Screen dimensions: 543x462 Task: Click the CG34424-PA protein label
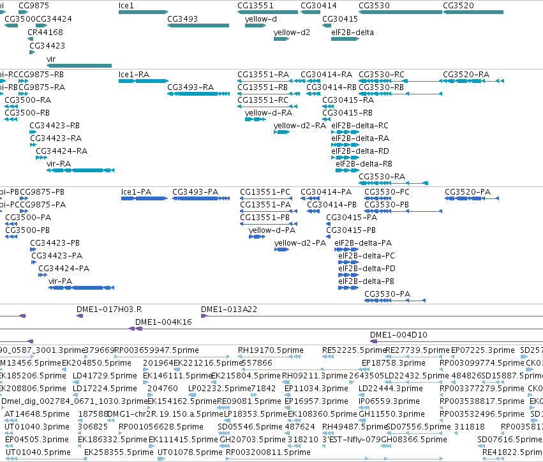point(64,269)
